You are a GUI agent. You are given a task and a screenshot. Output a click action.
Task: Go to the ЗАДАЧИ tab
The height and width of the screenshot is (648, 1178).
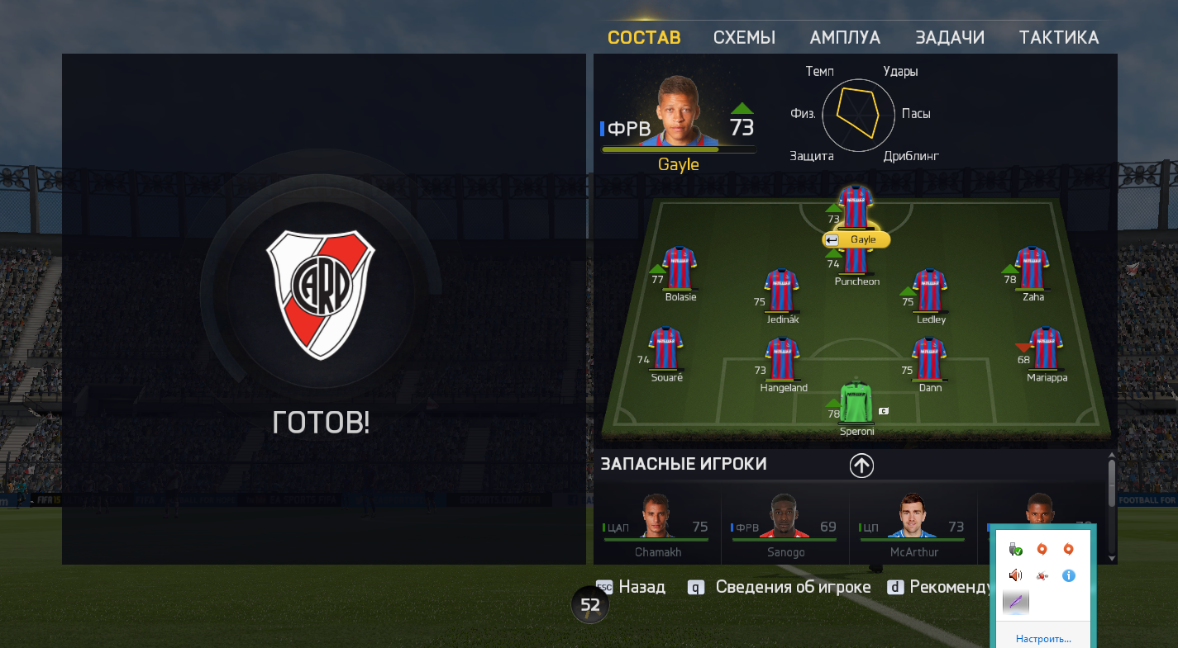[950, 37]
